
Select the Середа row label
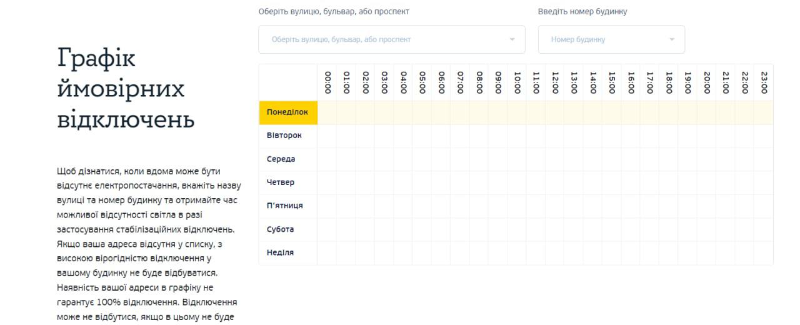[x=281, y=159]
